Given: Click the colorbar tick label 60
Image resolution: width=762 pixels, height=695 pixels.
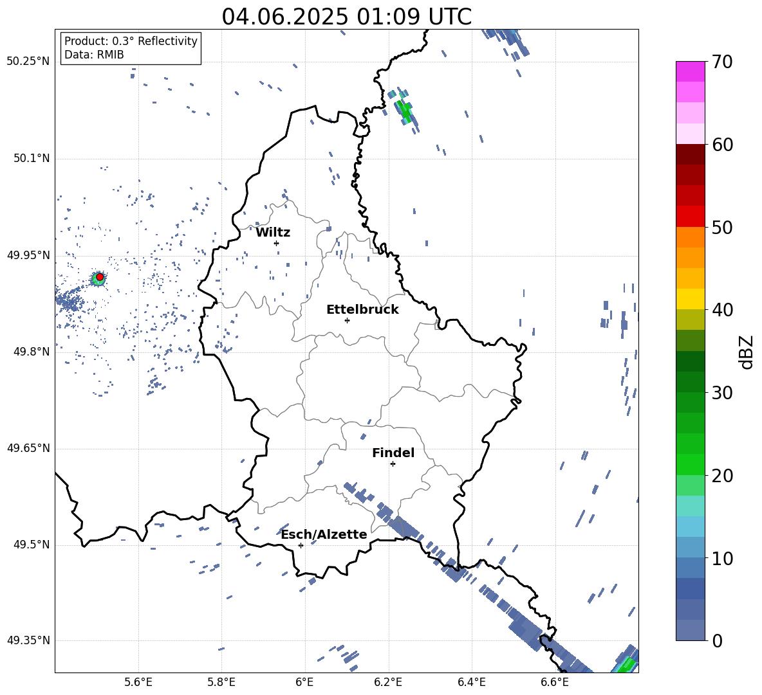Looking at the screenshot, I should (722, 145).
